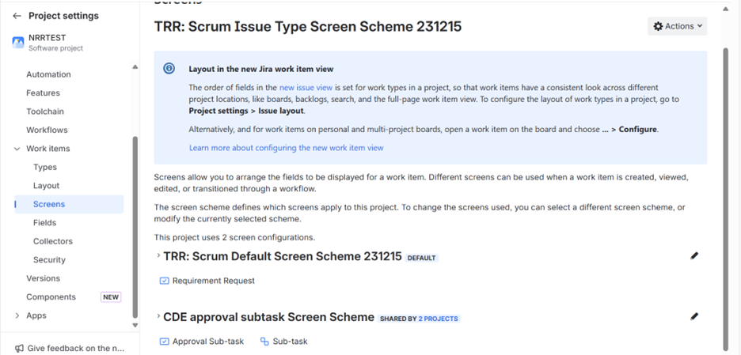
Task: Click the 'Project settings' header text
Action: tap(64, 16)
